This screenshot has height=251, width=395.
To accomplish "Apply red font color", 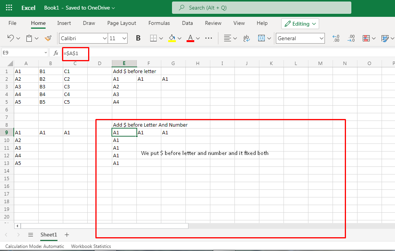I will 190,38.
